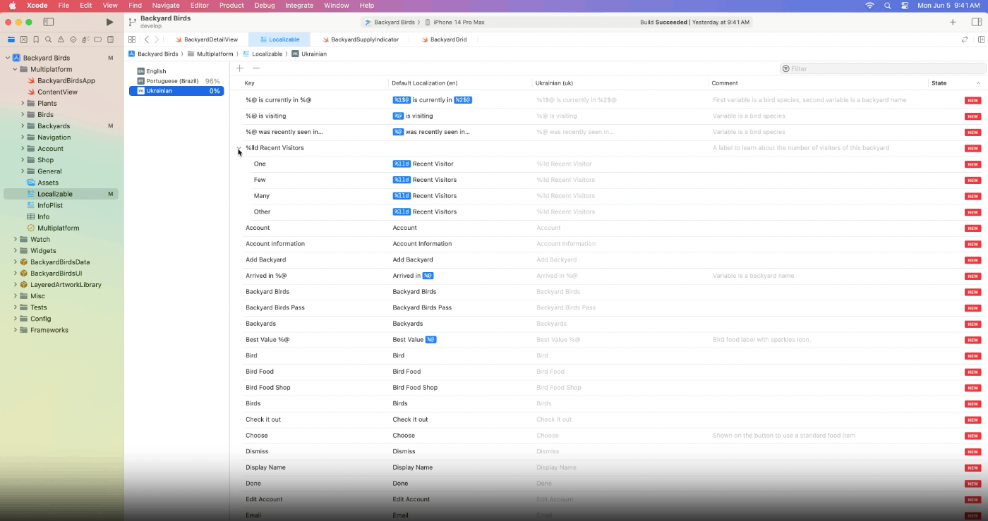Go back with the left chevron
Image resolution: width=988 pixels, height=521 pixels.
pos(147,39)
